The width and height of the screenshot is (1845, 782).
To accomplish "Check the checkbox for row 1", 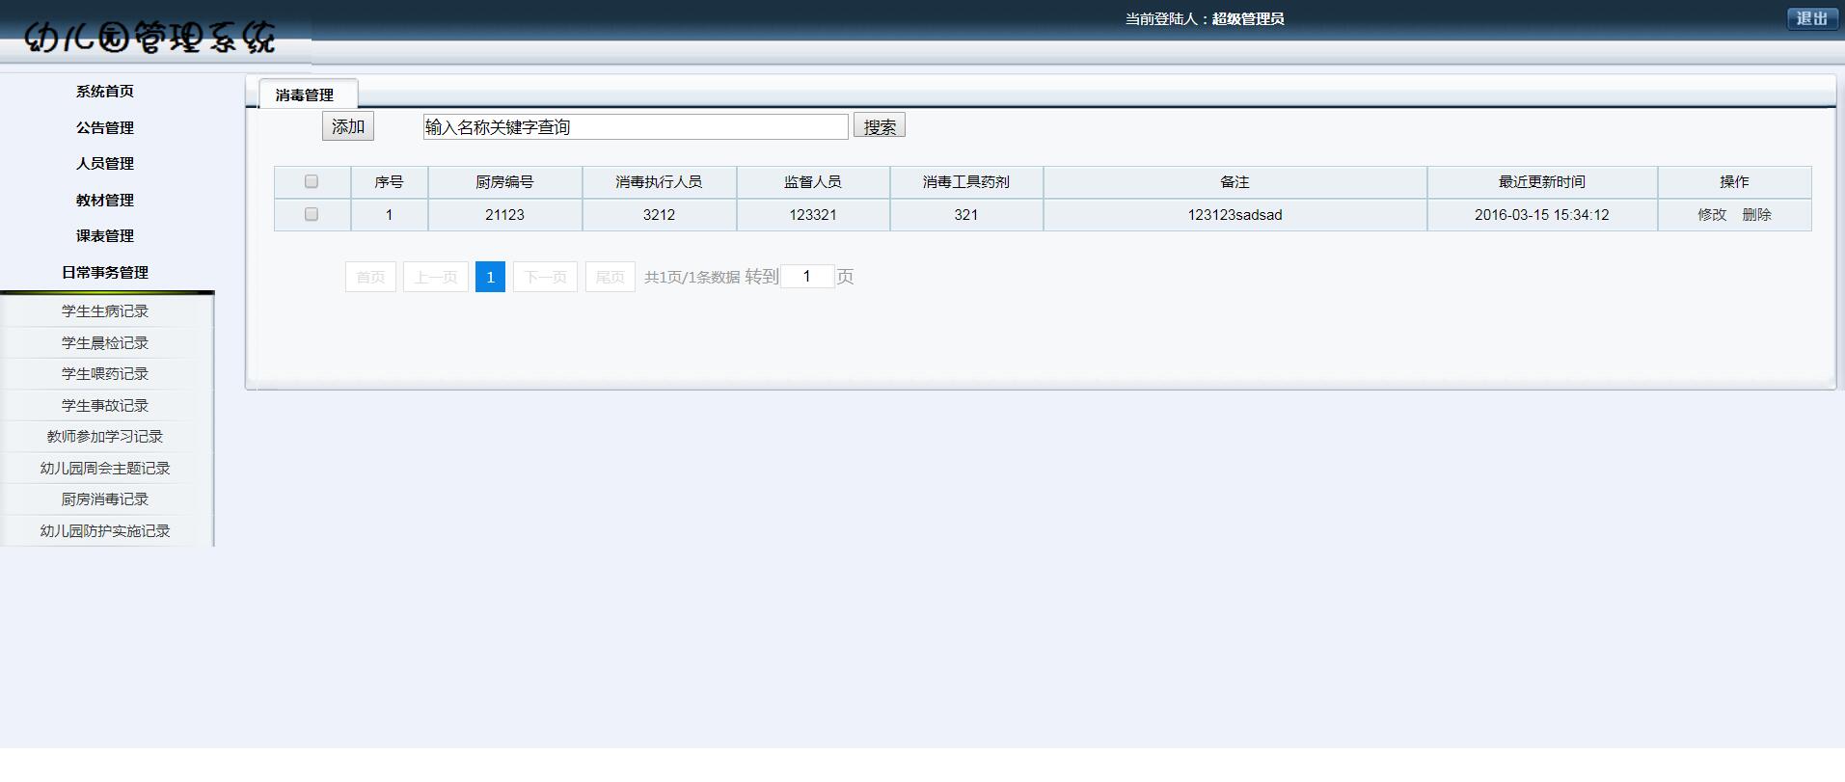I will (312, 214).
